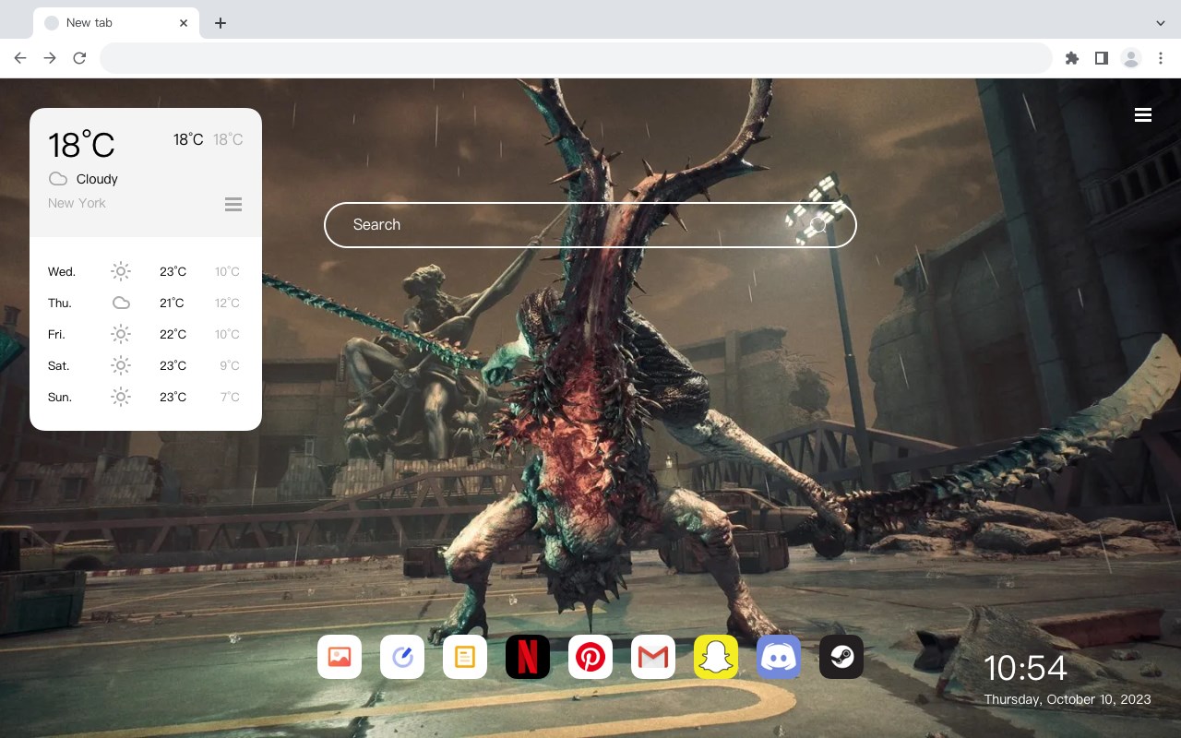
Task: Open the Chrome three-dot menu
Action: 1161,58
